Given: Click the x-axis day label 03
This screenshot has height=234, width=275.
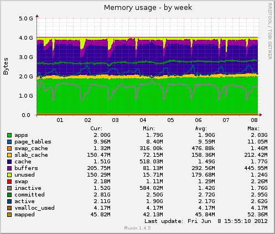Looking at the screenshot, I should tap(115, 120).
